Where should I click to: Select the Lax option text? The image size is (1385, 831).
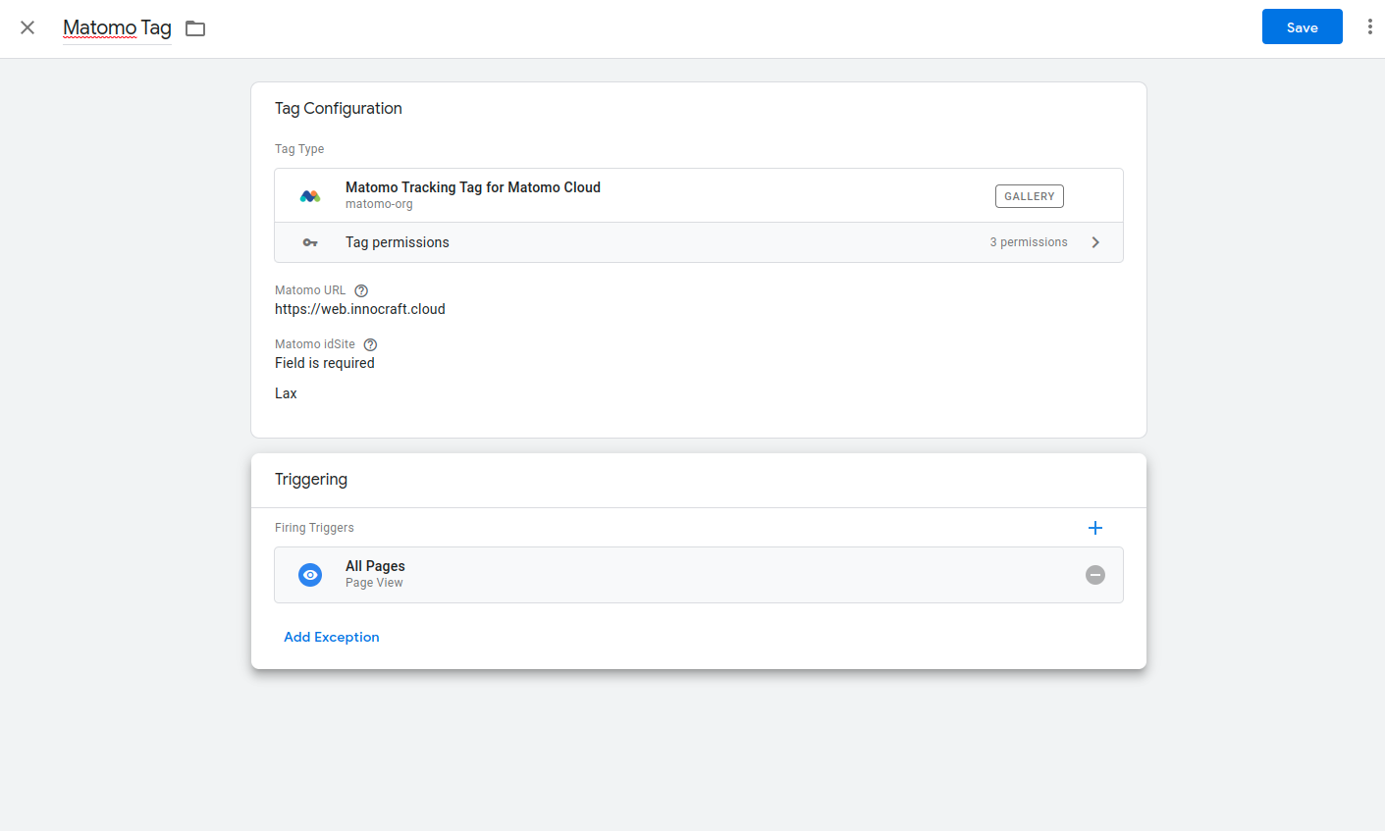click(x=286, y=393)
